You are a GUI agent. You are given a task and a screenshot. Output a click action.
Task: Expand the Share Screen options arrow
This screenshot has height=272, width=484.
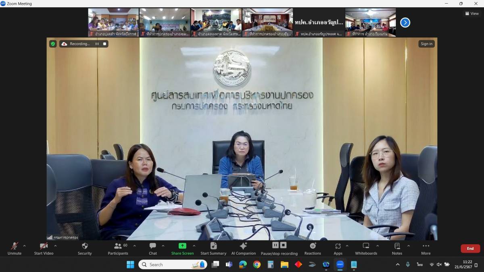coord(194,246)
